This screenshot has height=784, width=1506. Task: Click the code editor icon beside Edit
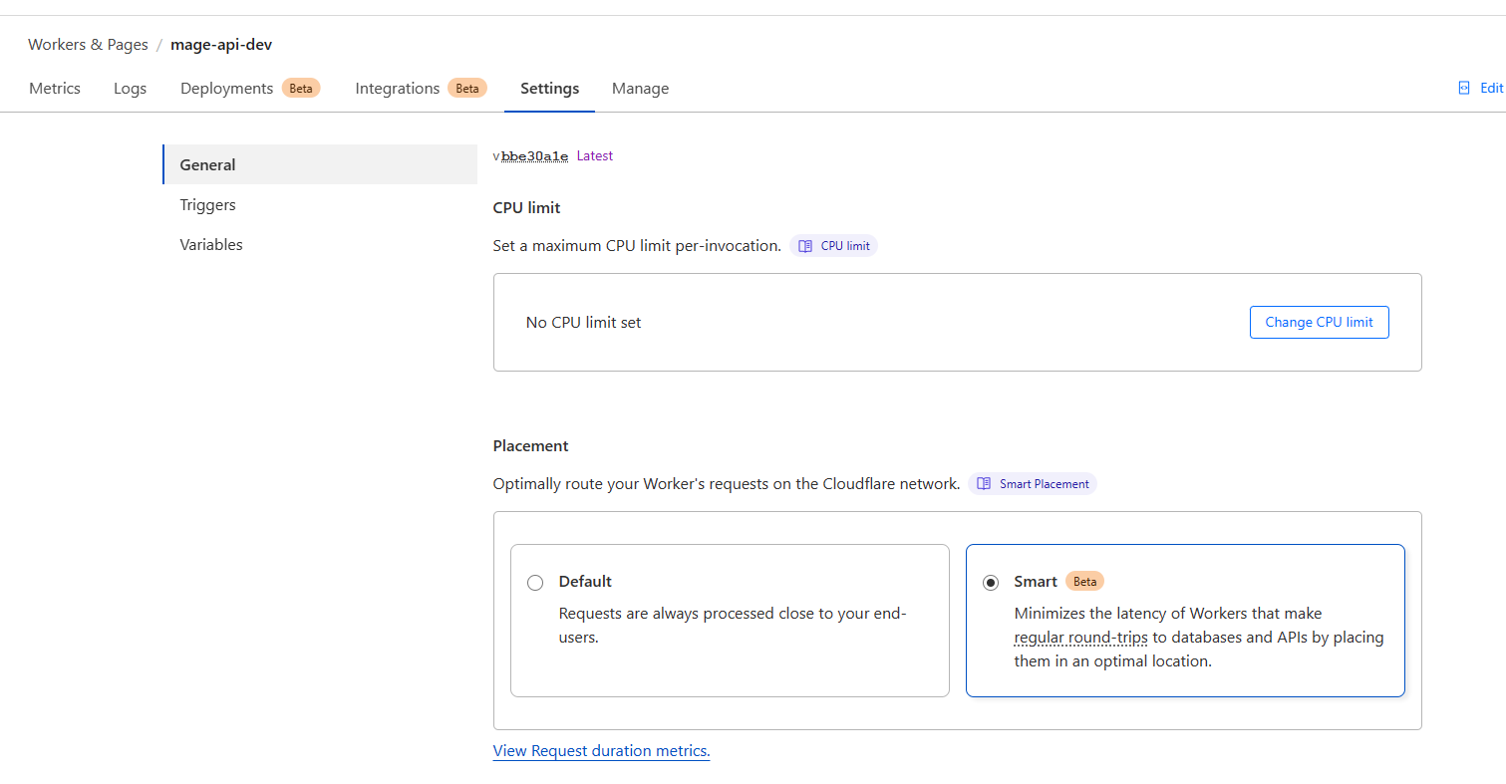(x=1462, y=88)
